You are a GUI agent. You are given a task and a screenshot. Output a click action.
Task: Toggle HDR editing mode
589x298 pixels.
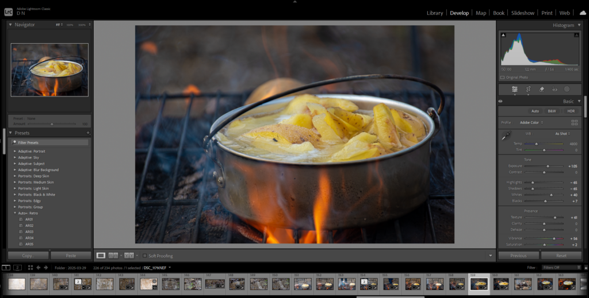[571, 111]
